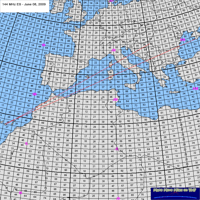Image resolution: width=200 pixels, height=200 pixels.
Task: Click the magenta JM field label
Action: point(115,99)
